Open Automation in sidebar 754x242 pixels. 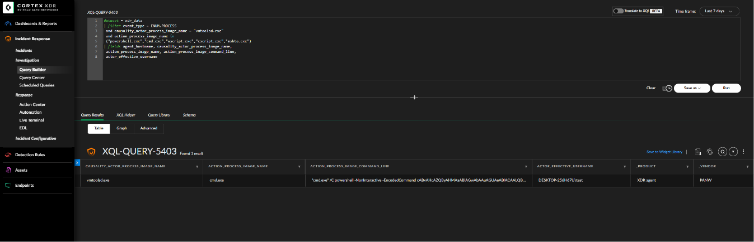(30, 112)
